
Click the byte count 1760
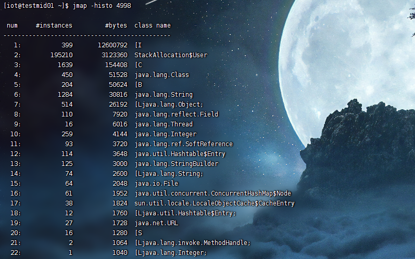pos(120,213)
